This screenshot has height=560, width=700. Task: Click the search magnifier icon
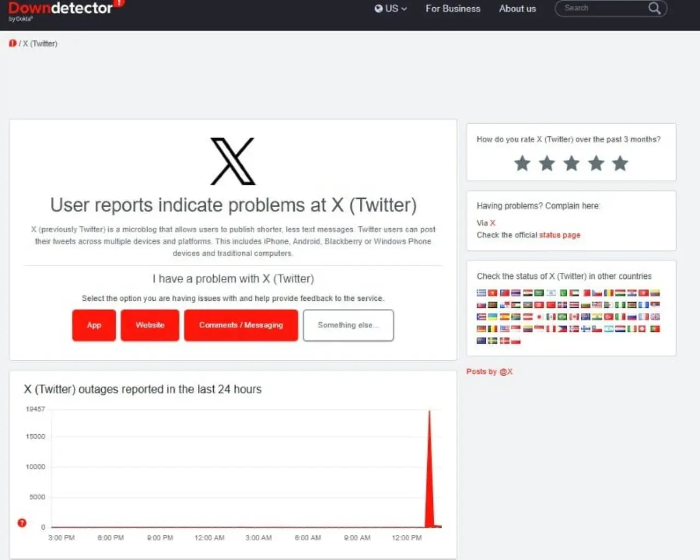click(x=654, y=8)
